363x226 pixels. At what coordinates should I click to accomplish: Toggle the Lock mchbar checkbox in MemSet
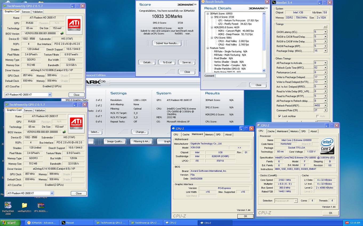coord(280,116)
